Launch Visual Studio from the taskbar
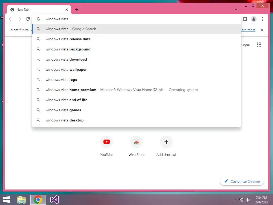273x205 pixels. click(54, 200)
